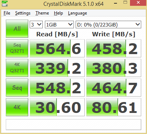The width and height of the screenshot is (147, 134).
Task: Open the Language menu
Action: pos(77,13)
